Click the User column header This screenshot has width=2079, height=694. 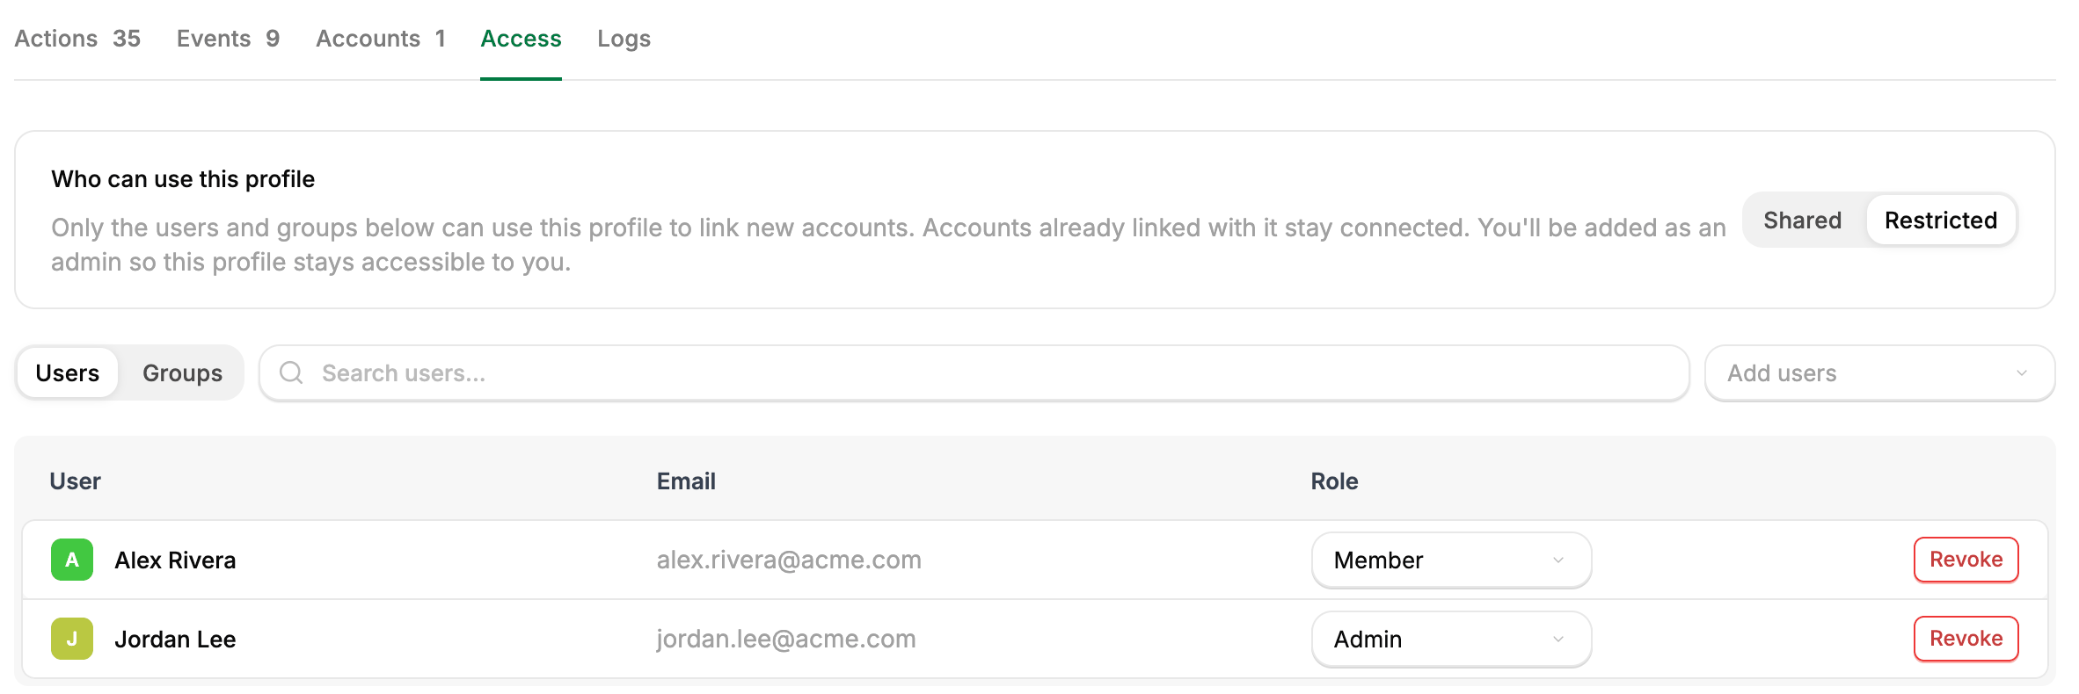pos(75,481)
